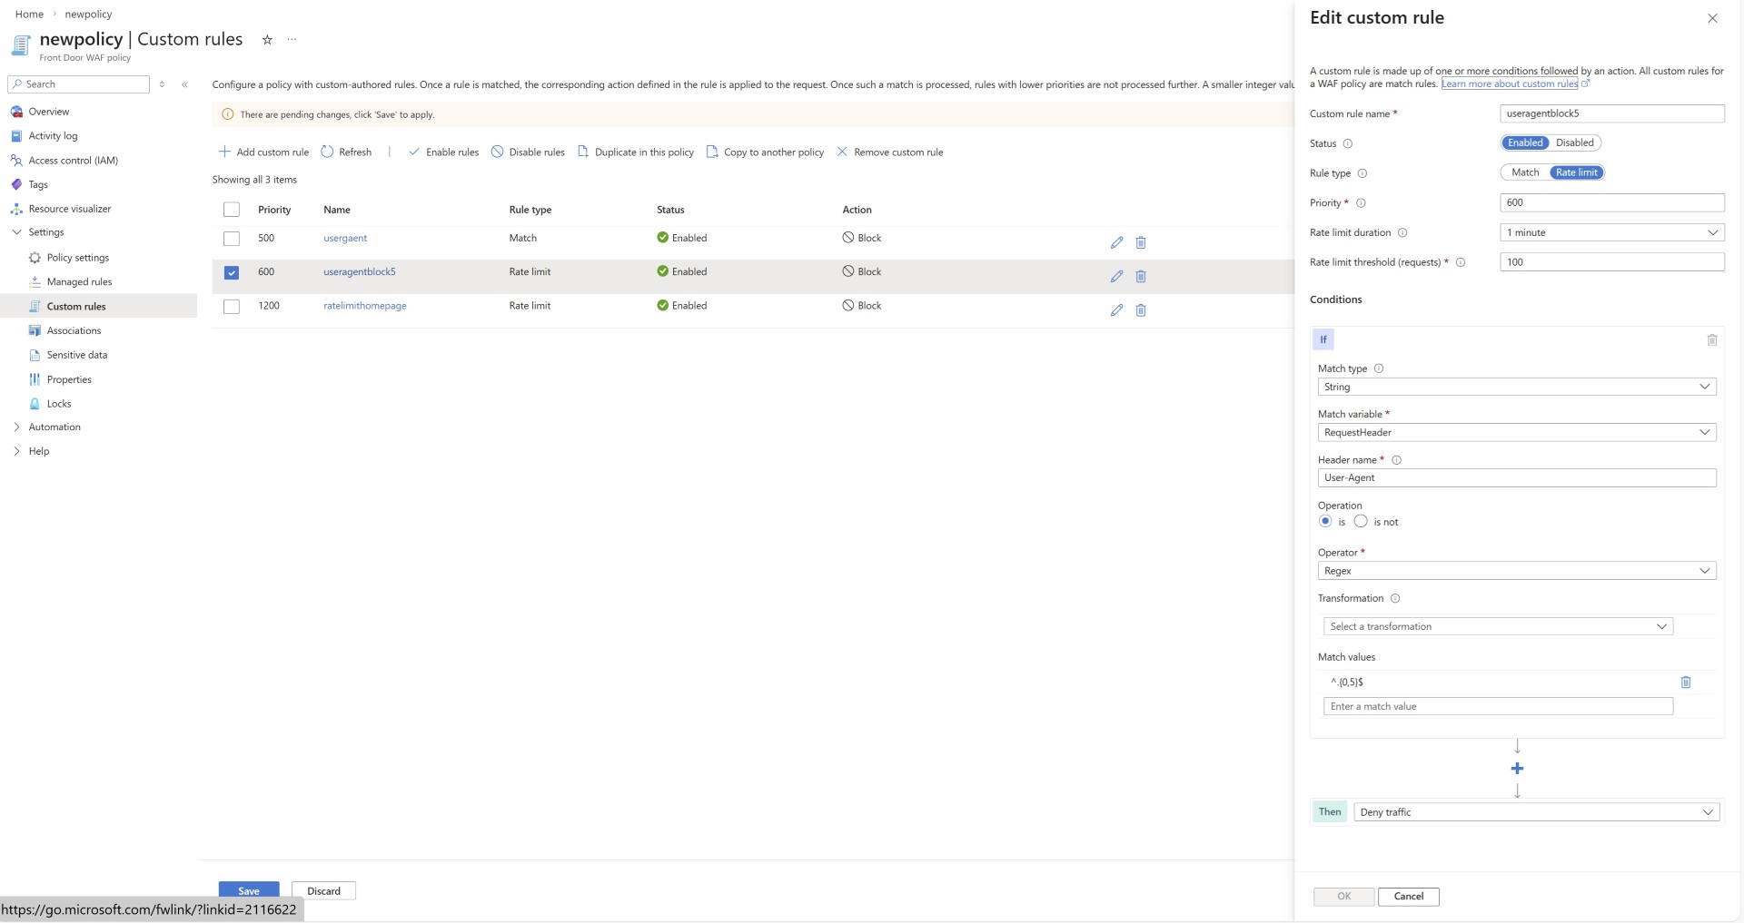Check the usergaent row checkbox

point(232,239)
